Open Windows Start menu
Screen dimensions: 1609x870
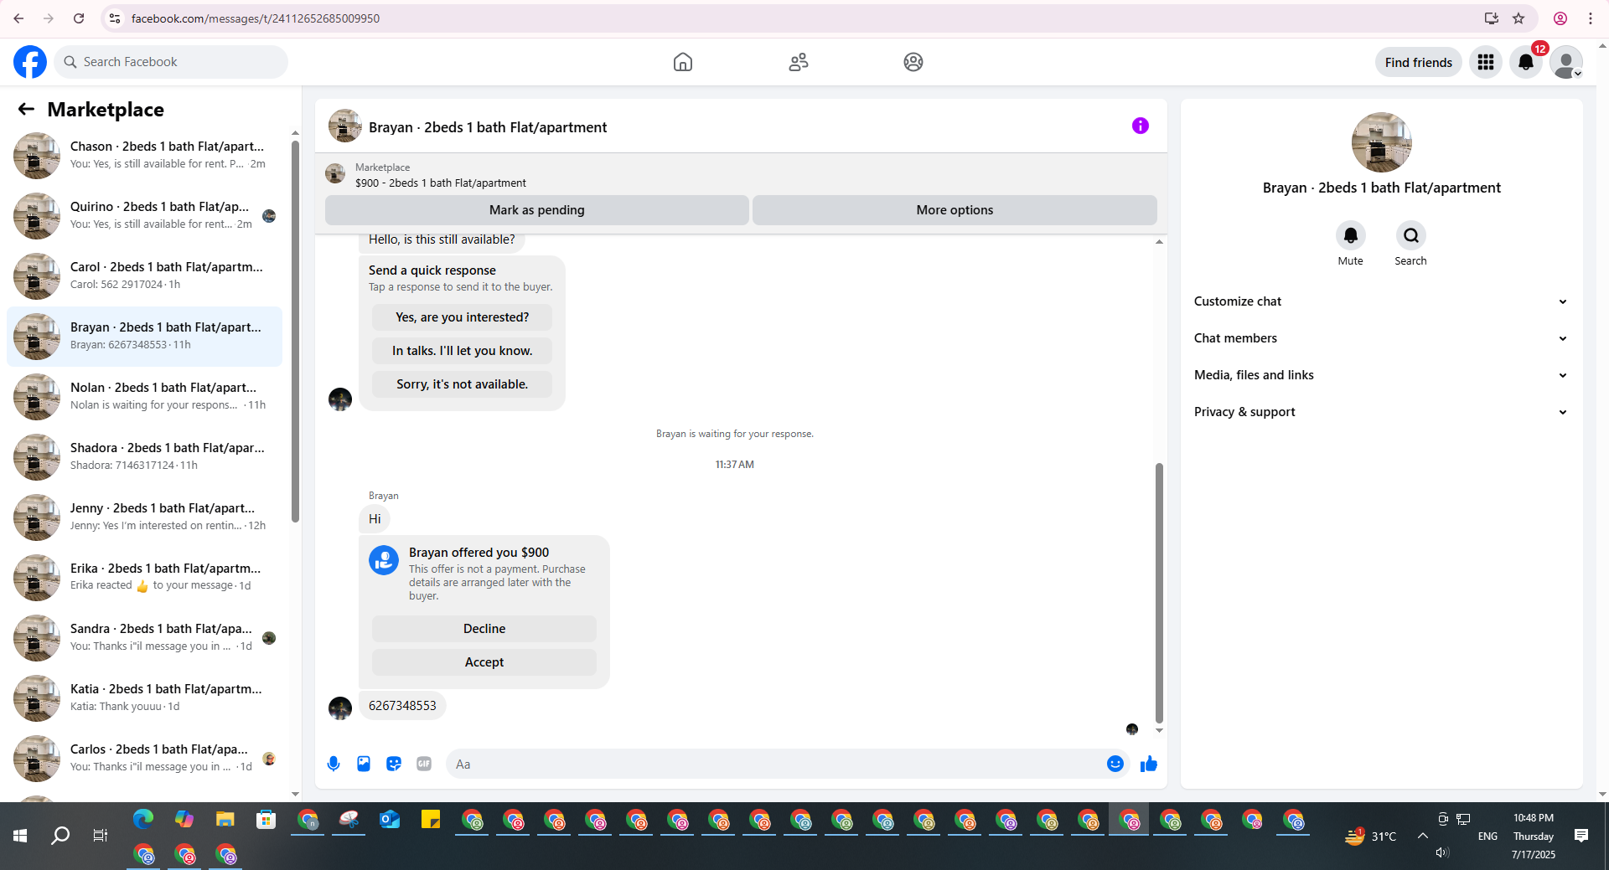pos(20,836)
